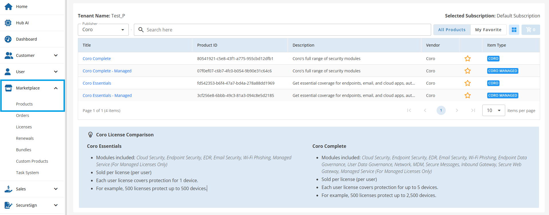Expand the Sales menu chevron
The height and width of the screenshot is (215, 549).
(x=56, y=189)
